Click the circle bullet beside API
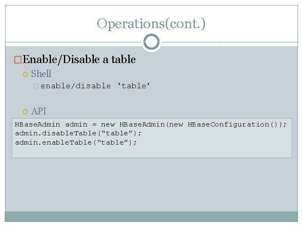The height and width of the screenshot is (227, 303). (25, 112)
